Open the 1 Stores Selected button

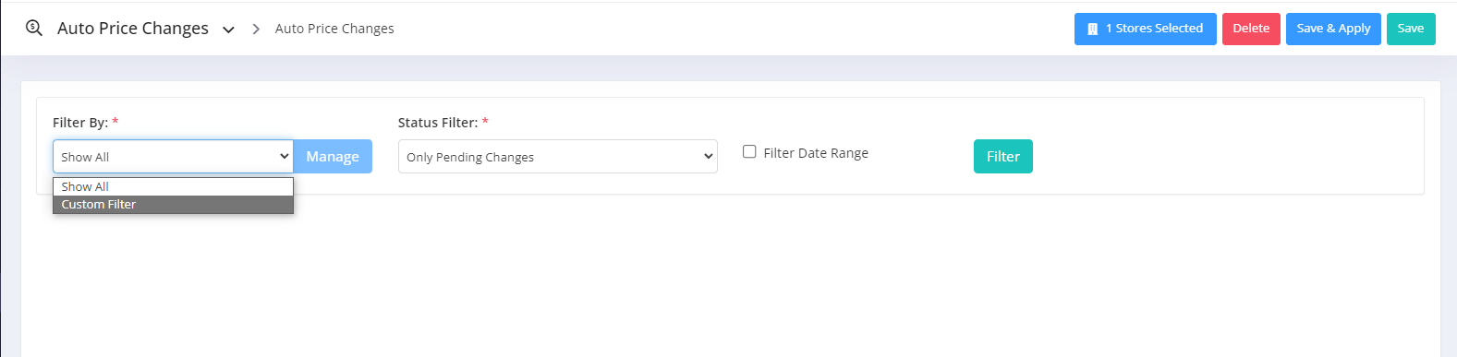pos(1145,29)
